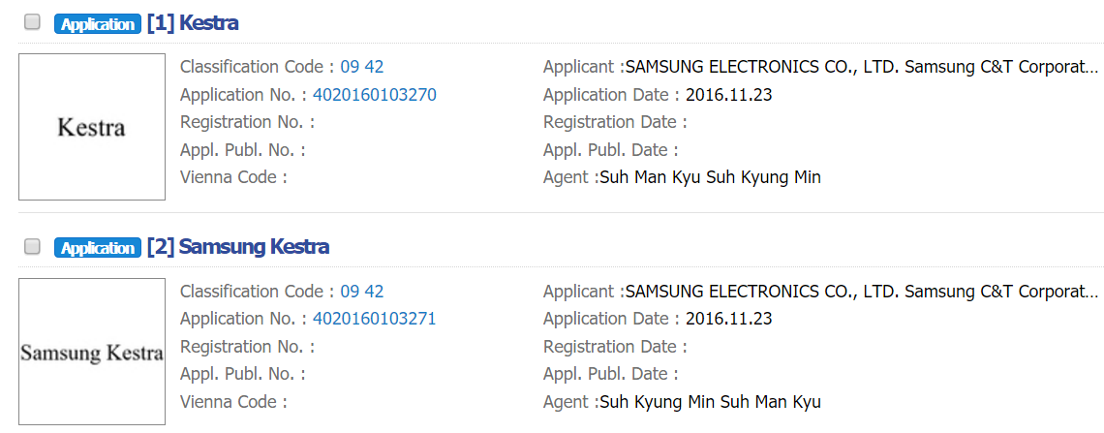
Task: Click the applicant name in Samsung Kestra result
Action: pyautogui.click(x=861, y=293)
